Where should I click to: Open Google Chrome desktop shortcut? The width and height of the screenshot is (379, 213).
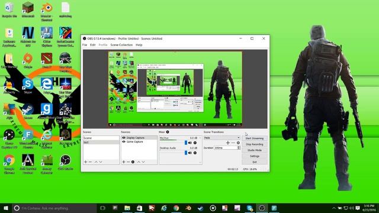point(9,164)
